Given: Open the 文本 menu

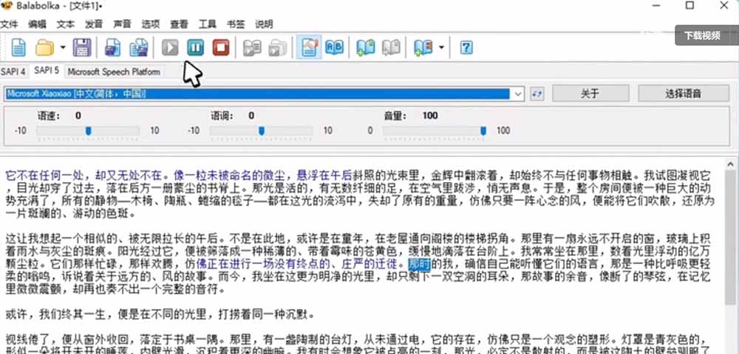Looking at the screenshot, I should (66, 24).
